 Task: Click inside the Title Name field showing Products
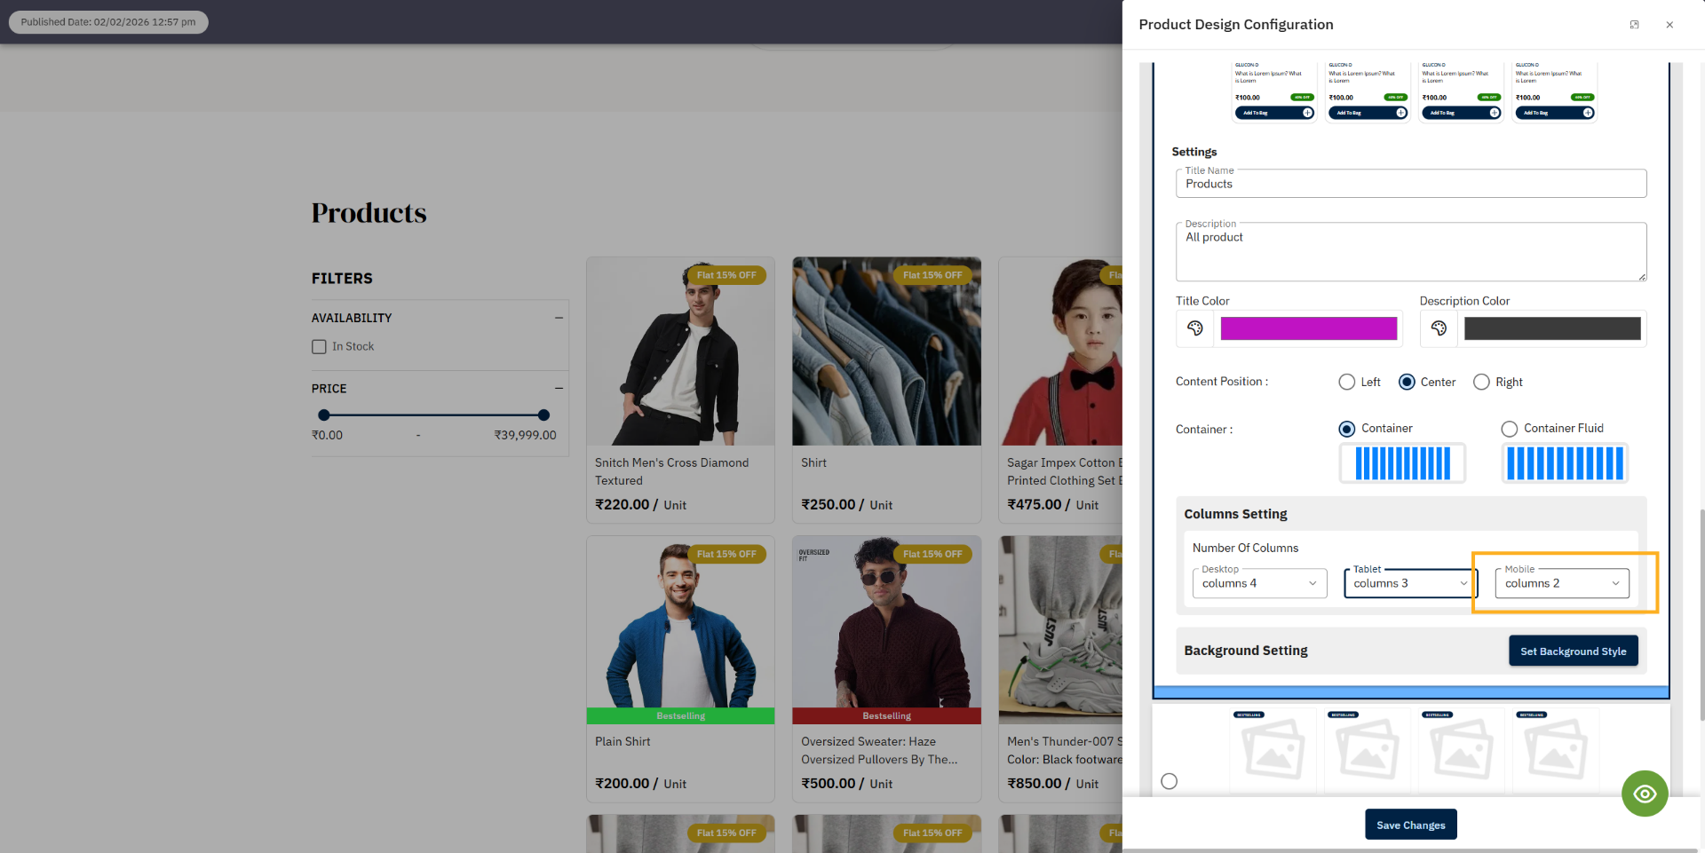[1410, 184]
